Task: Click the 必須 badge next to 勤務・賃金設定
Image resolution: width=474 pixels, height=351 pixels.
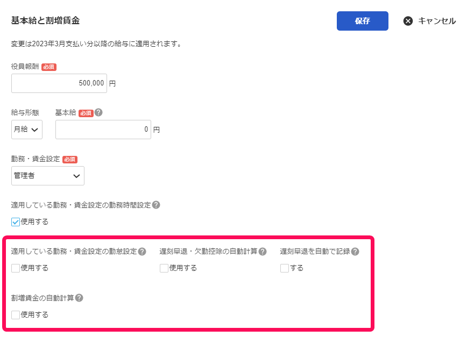Action: 70,159
